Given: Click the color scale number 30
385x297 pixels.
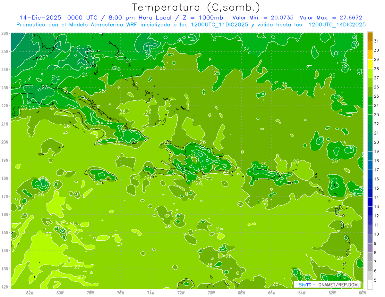Looking at the screenshot, I should (x=377, y=50).
